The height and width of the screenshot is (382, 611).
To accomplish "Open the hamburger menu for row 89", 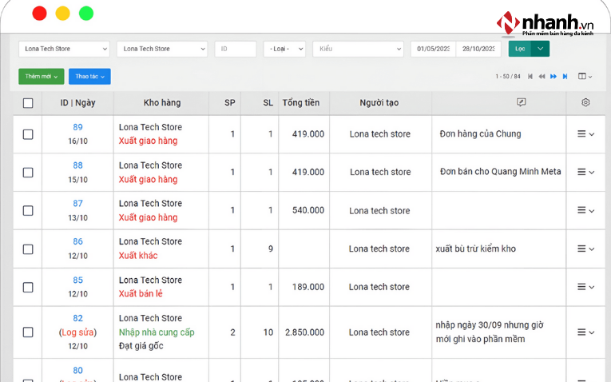I will click(585, 134).
